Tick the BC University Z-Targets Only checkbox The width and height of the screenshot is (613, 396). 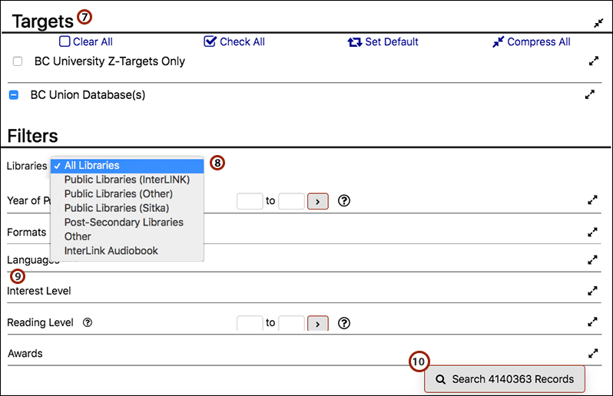coord(18,61)
